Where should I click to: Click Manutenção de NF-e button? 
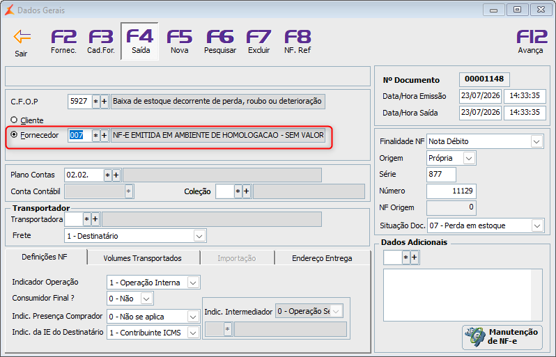(502, 337)
